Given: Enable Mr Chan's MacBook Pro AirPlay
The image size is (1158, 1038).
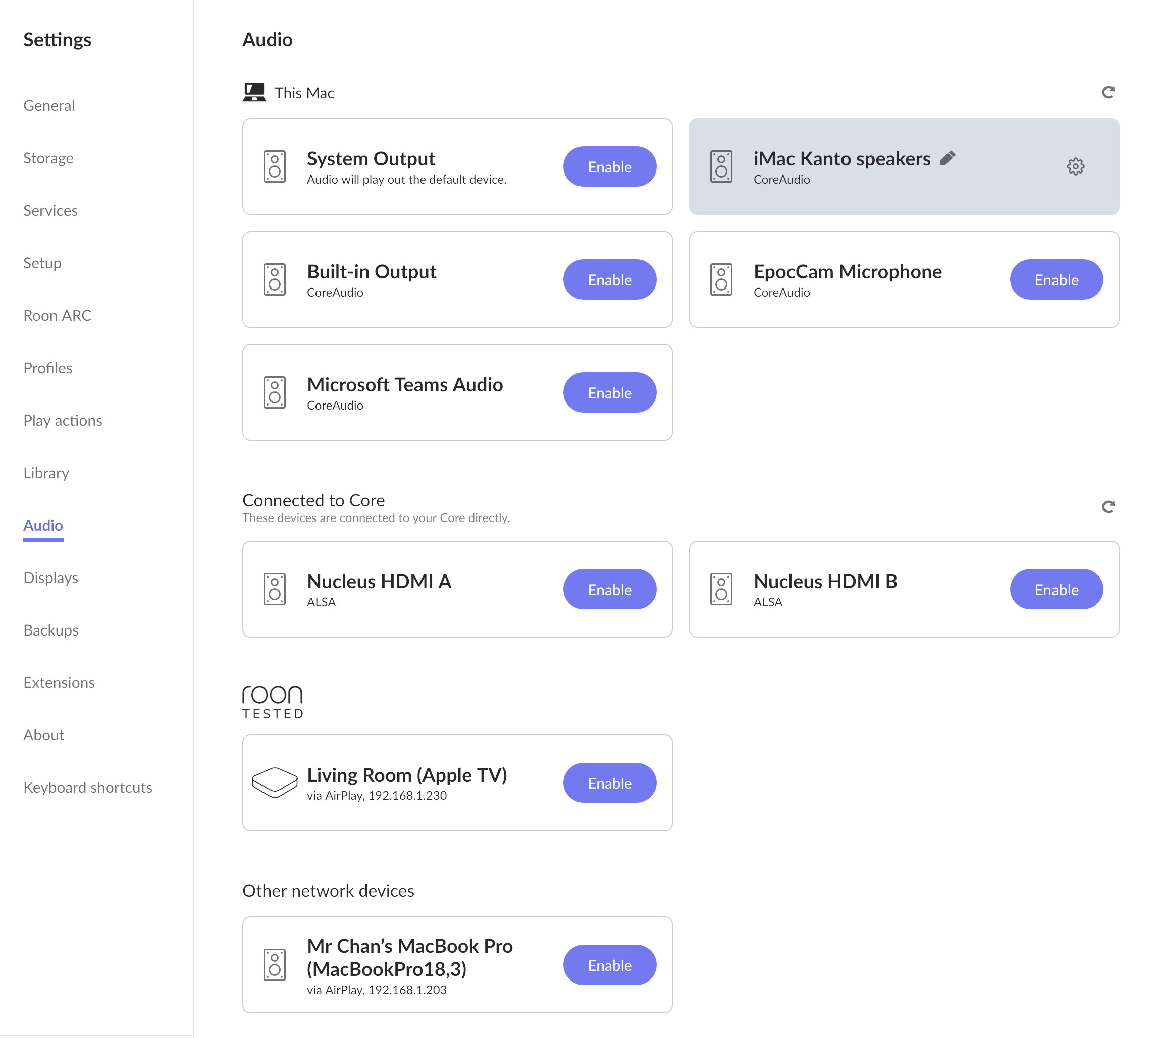Looking at the screenshot, I should [609, 965].
